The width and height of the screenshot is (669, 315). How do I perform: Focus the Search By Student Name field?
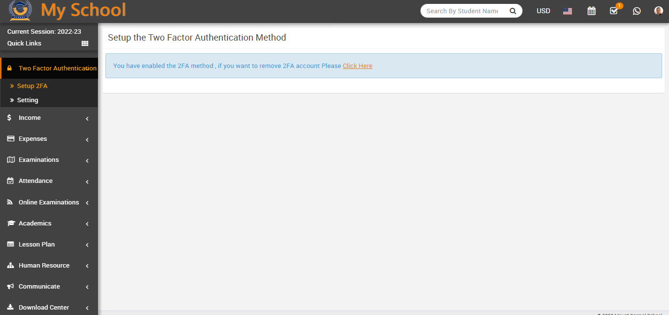pos(462,11)
